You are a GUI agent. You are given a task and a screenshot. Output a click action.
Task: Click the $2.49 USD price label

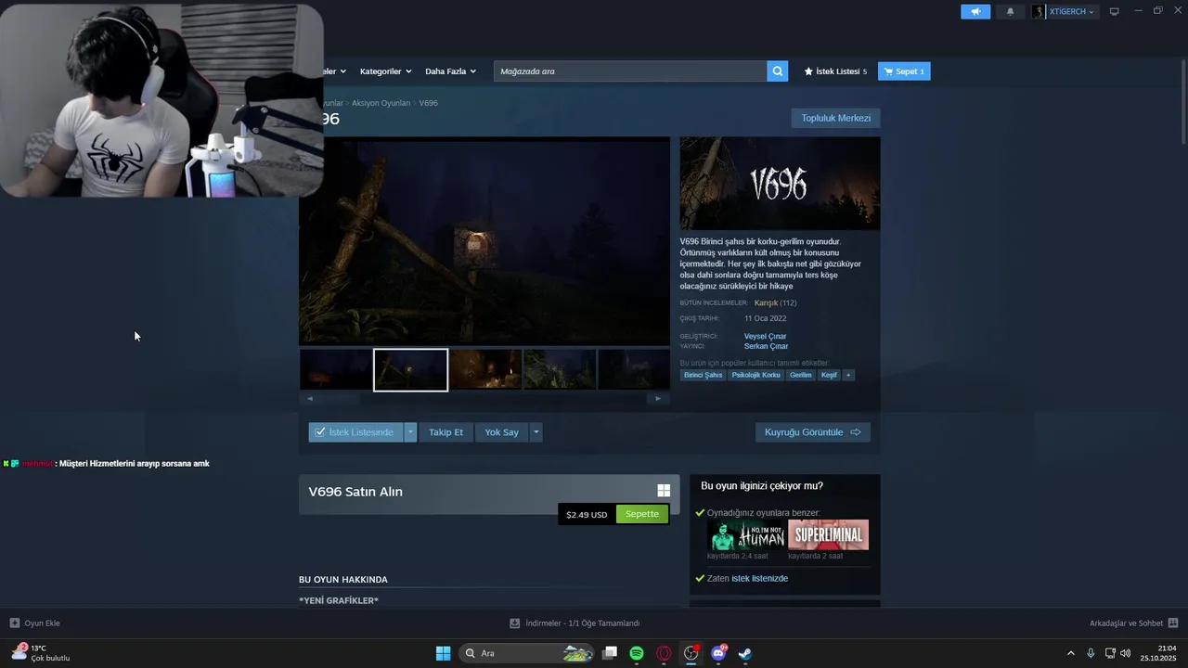pos(587,514)
